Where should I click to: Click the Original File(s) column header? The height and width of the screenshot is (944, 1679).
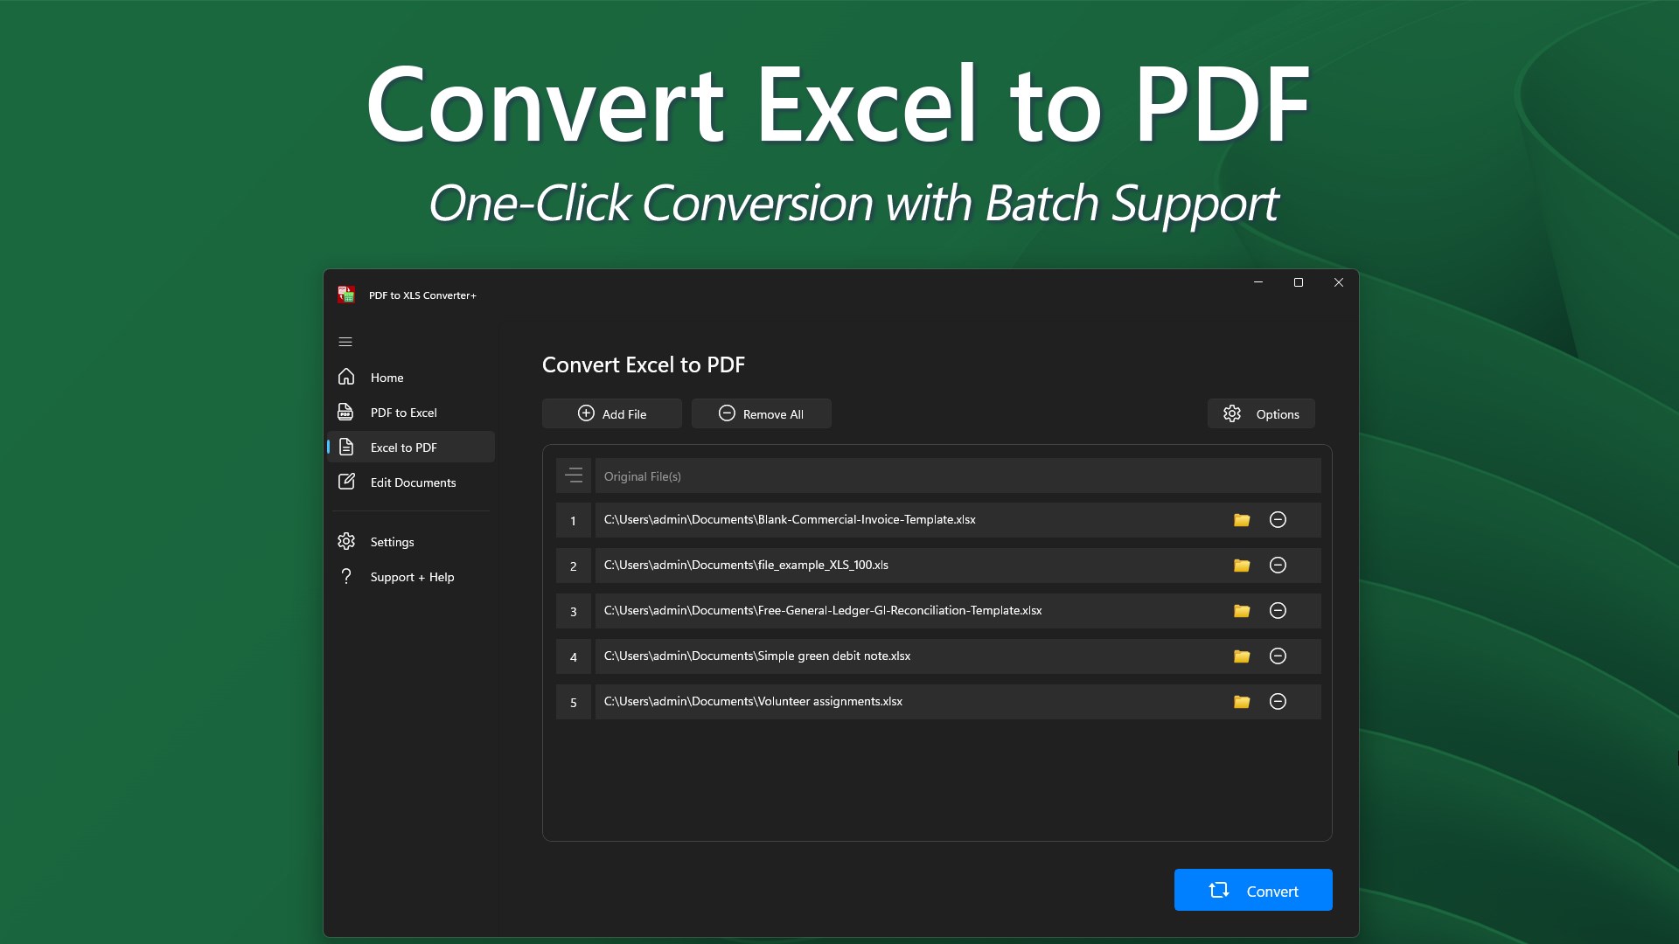click(x=958, y=476)
